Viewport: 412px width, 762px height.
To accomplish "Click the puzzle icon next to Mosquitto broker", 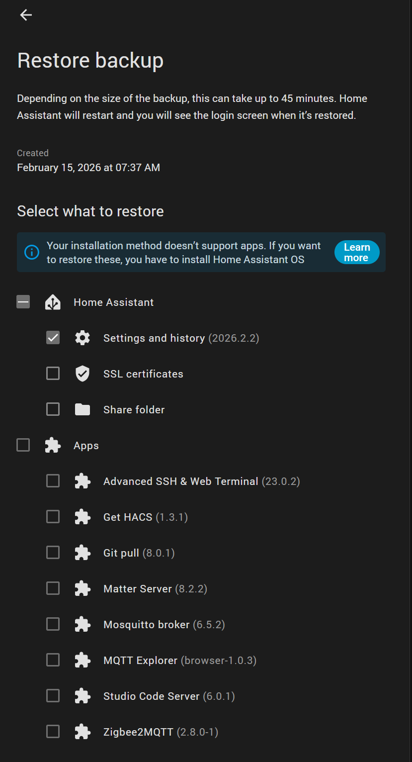I will coord(82,624).
